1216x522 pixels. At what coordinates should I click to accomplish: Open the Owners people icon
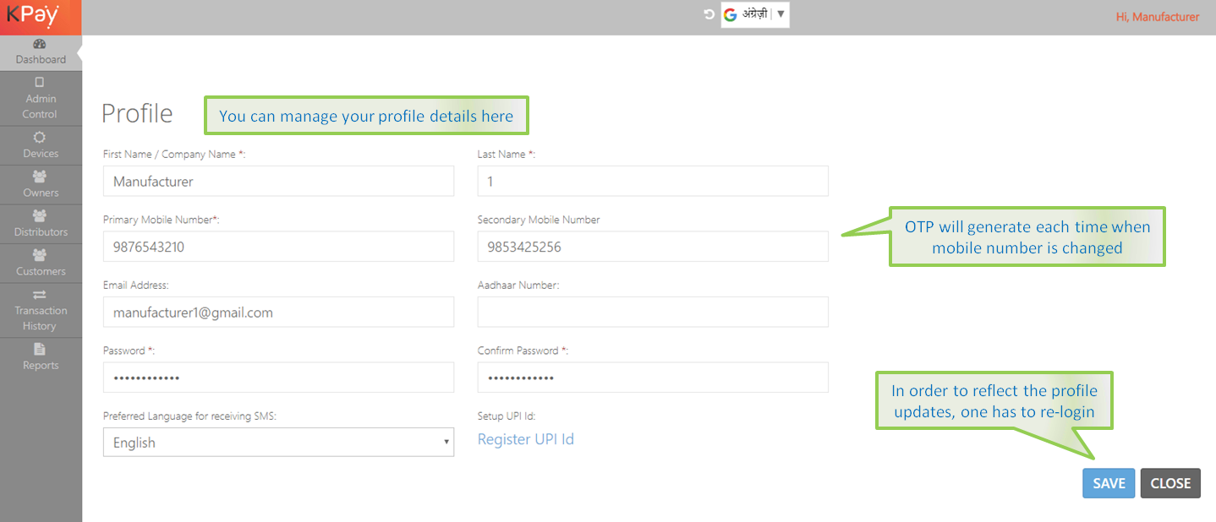pyautogui.click(x=40, y=177)
